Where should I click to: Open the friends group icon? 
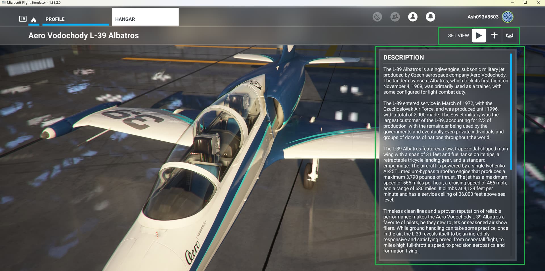tap(395, 17)
